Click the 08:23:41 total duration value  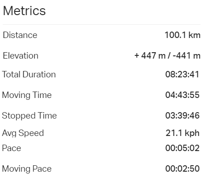[x=182, y=75]
